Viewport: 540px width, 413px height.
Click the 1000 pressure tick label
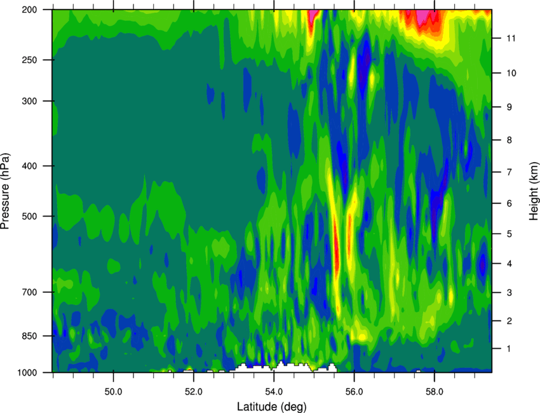pyautogui.click(x=27, y=372)
